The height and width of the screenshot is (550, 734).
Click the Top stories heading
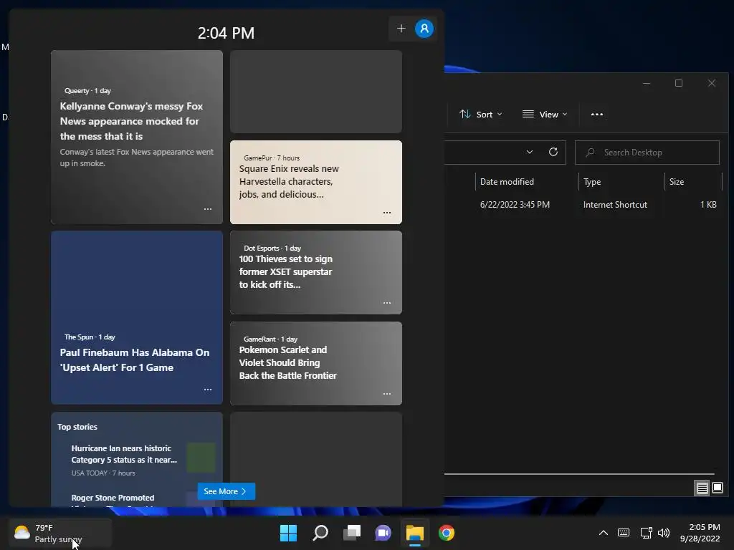click(77, 427)
